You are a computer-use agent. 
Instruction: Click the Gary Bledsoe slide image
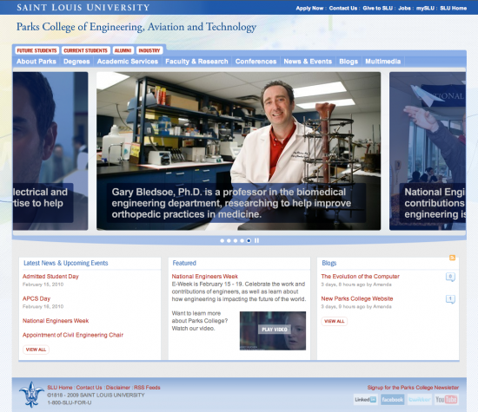(239, 151)
